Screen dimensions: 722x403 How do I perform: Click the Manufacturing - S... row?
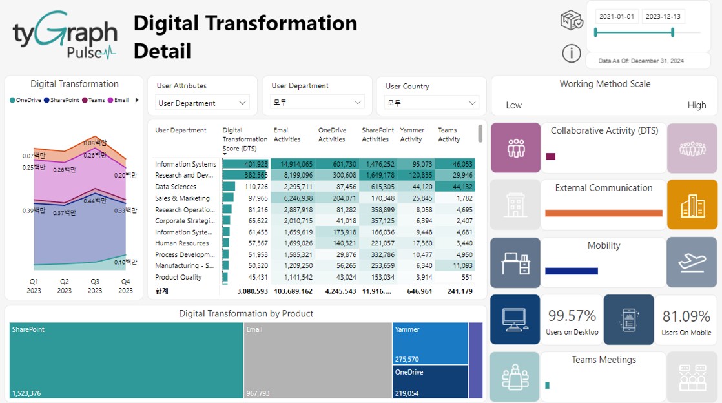[314, 265]
